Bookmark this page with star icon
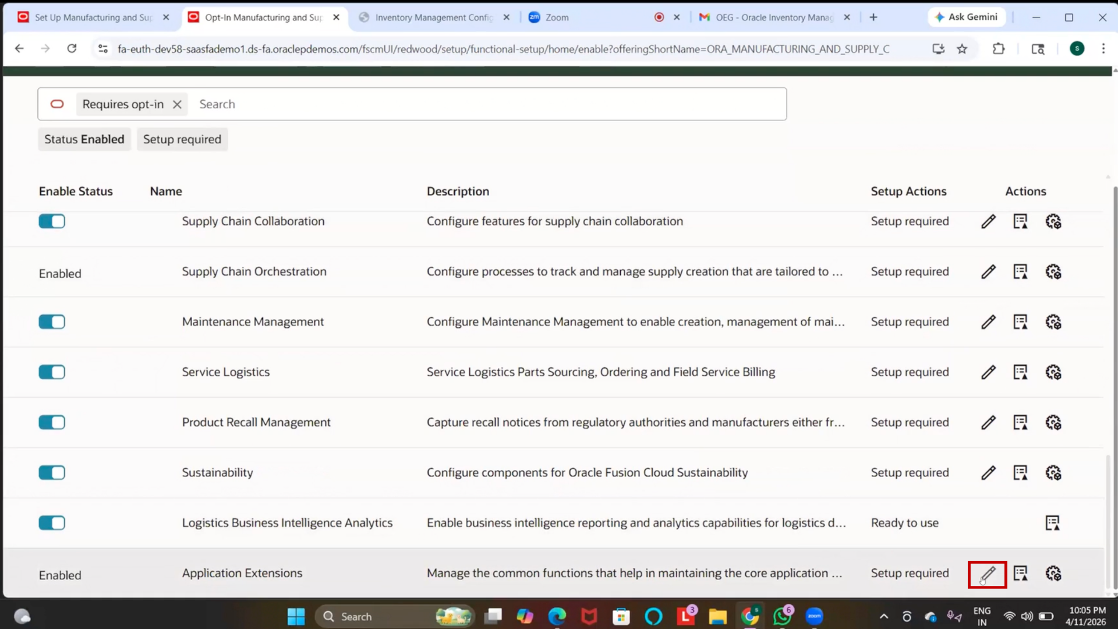Viewport: 1118px width, 629px height. pos(962,49)
